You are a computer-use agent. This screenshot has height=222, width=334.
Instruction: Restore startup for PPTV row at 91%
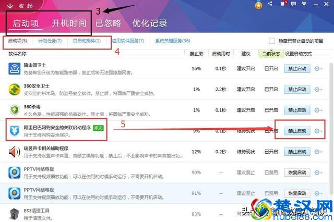[x=297, y=193]
